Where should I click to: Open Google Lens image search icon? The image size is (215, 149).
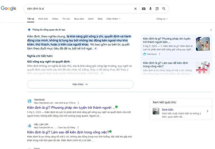(157, 9)
